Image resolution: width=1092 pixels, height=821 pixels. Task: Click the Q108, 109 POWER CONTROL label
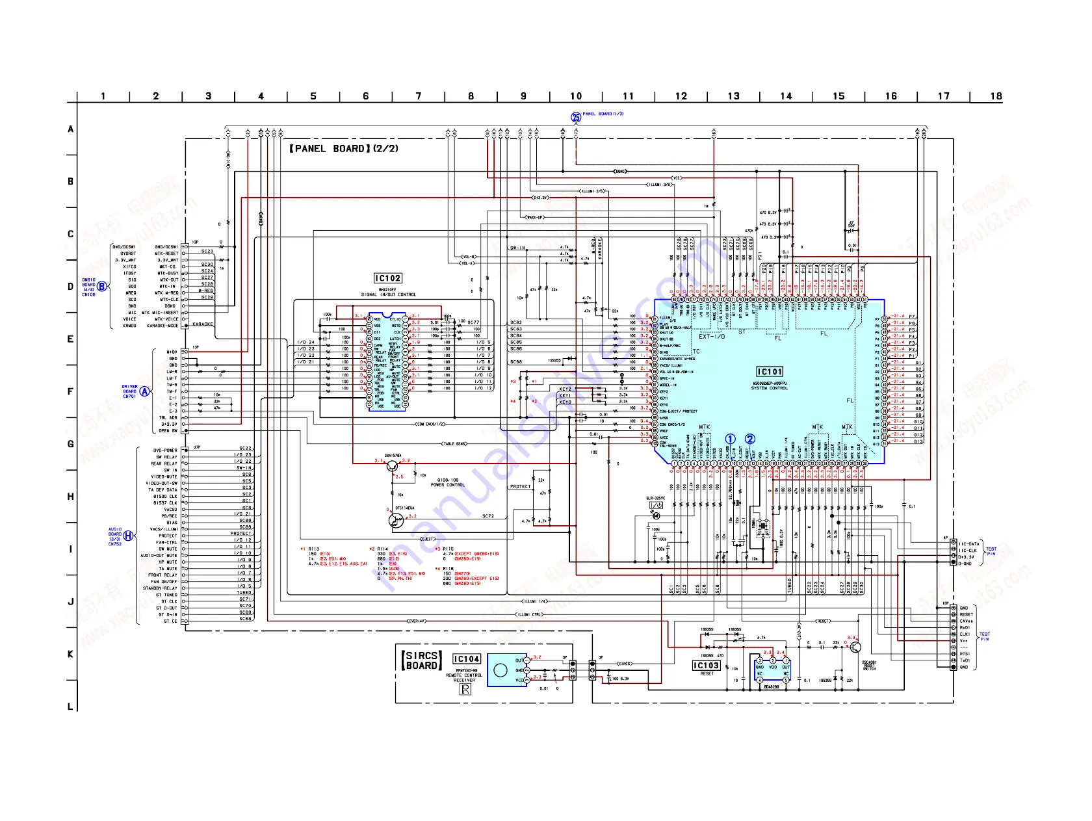pos(447,482)
